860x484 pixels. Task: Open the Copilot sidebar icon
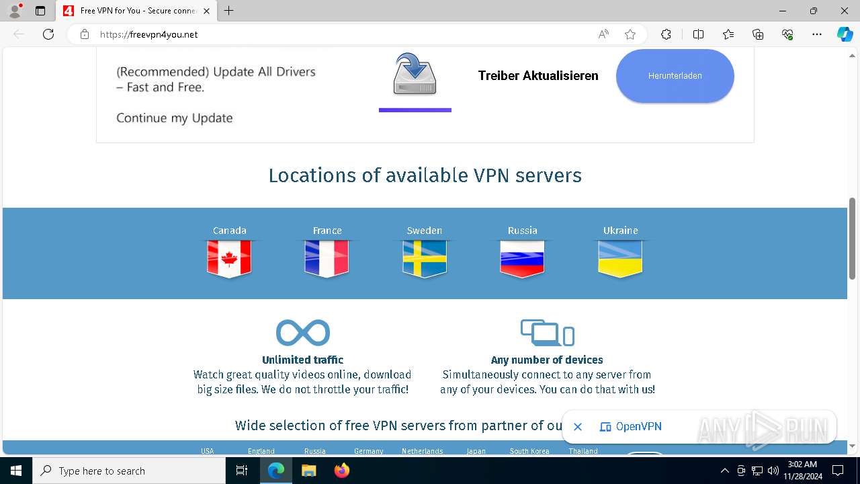(845, 34)
